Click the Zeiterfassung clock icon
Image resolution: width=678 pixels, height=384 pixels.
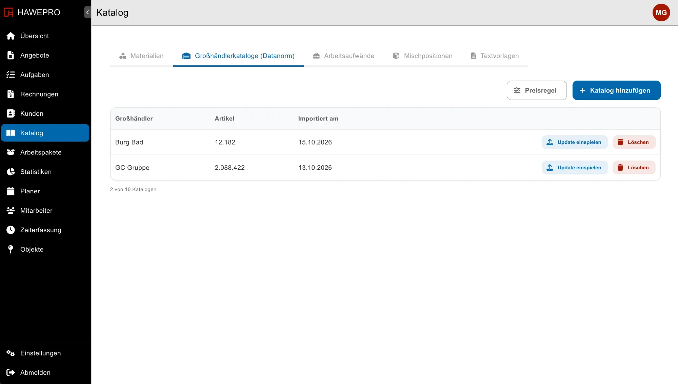click(11, 230)
